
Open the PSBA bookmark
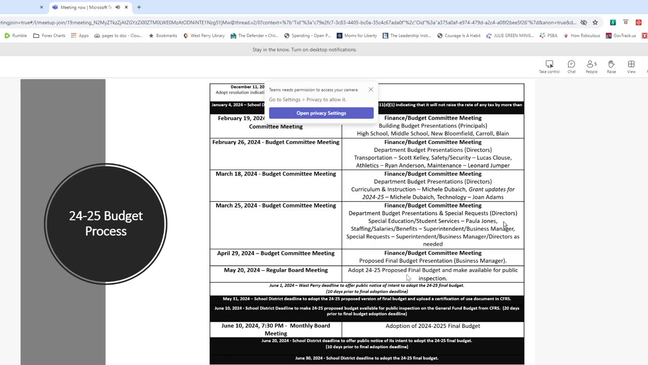549,35
